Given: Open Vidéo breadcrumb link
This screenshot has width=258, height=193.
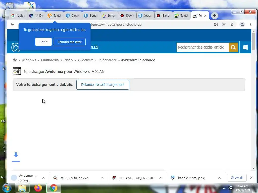Looking at the screenshot, I should coord(68,60).
